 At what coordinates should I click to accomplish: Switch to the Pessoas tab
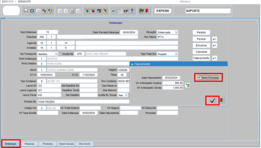(29, 144)
